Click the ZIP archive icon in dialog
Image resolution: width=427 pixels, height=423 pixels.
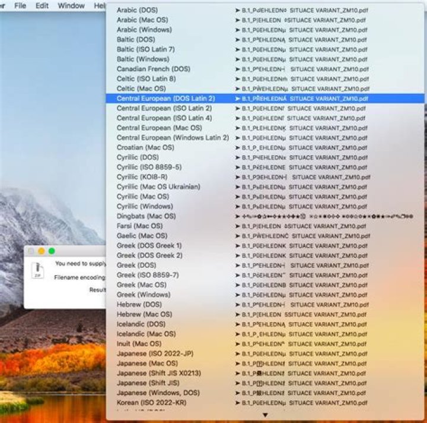38,270
